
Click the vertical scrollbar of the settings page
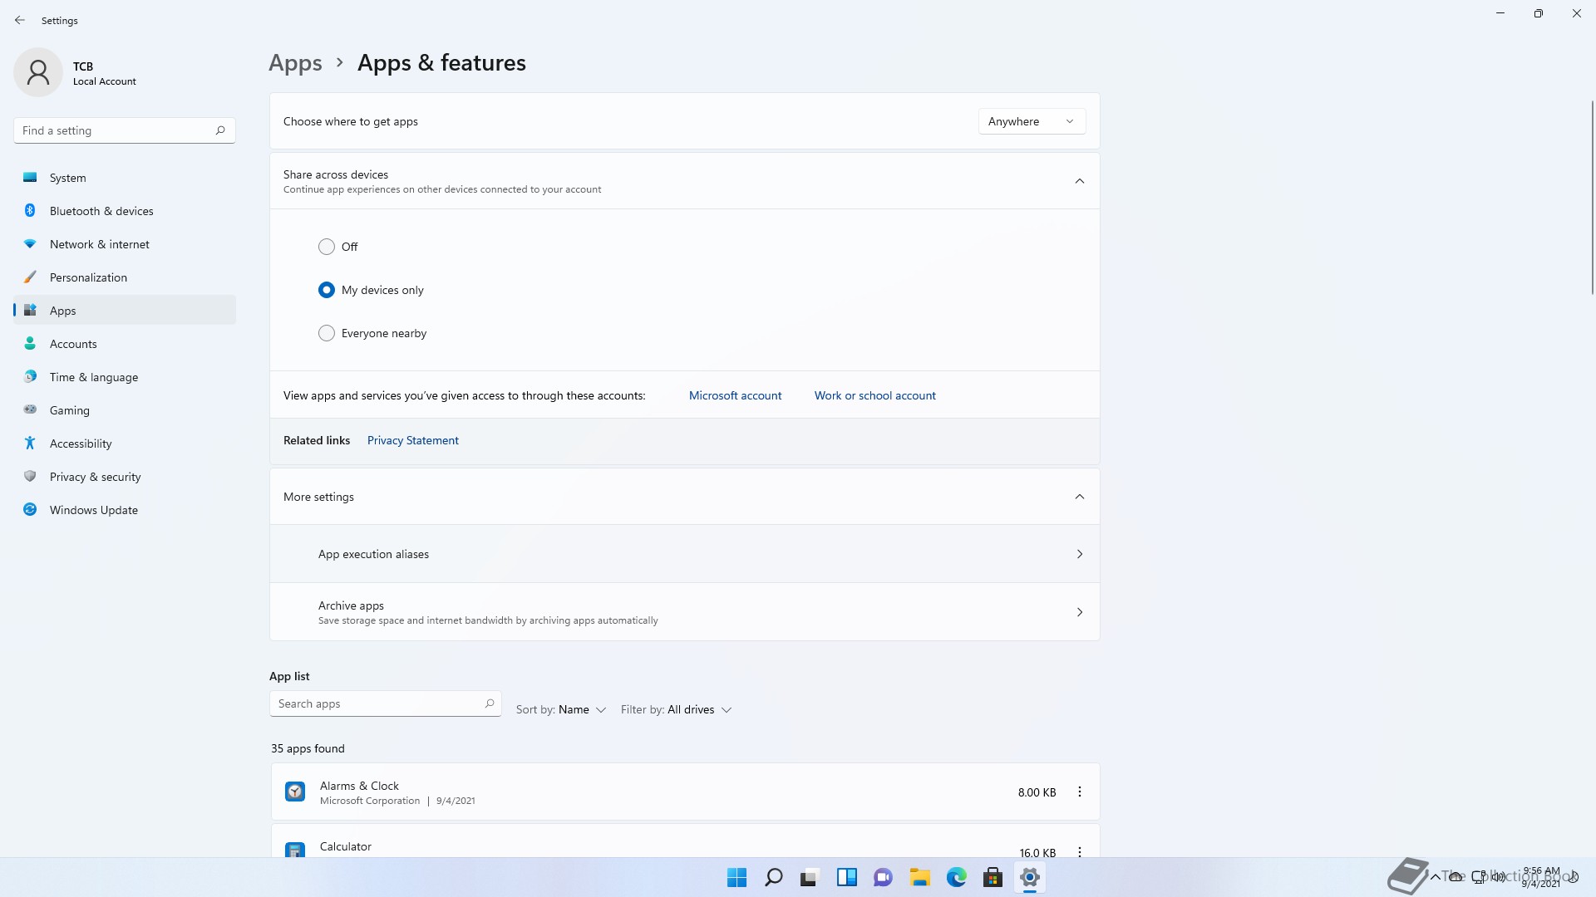tap(1592, 198)
